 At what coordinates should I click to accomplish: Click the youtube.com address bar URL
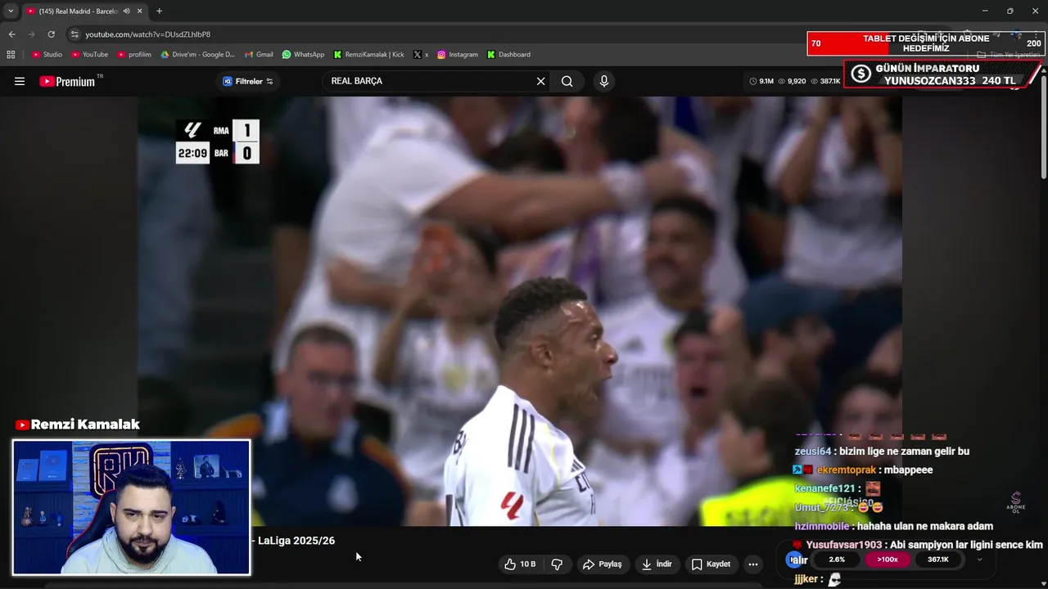coord(147,34)
